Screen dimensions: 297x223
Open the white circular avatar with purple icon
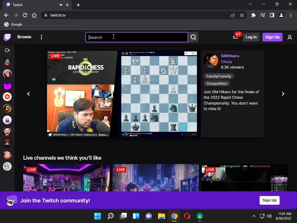[7, 120]
